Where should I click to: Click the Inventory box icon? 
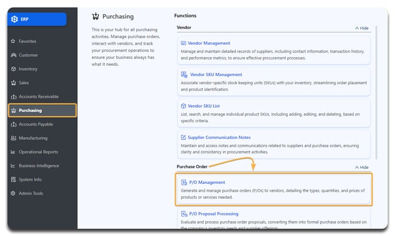click(14, 69)
